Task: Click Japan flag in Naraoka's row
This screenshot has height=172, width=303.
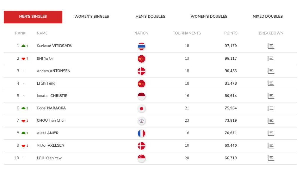Action: click(141, 108)
